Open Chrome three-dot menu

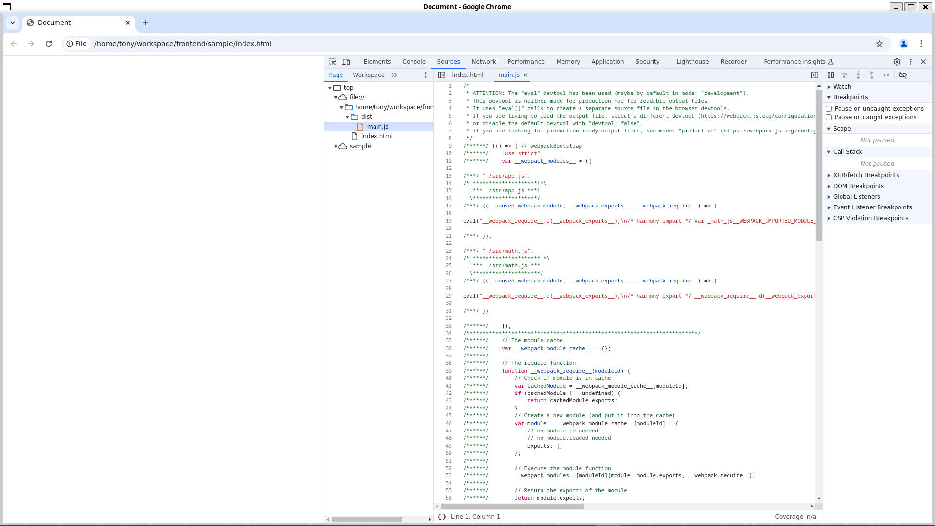pyautogui.click(x=921, y=44)
